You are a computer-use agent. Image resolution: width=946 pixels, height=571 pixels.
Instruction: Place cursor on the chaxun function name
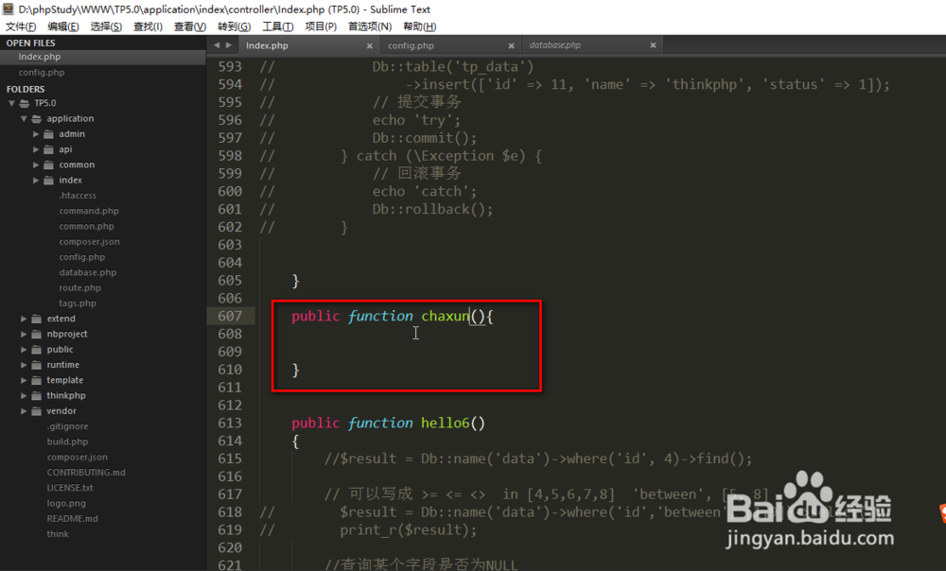(x=446, y=316)
